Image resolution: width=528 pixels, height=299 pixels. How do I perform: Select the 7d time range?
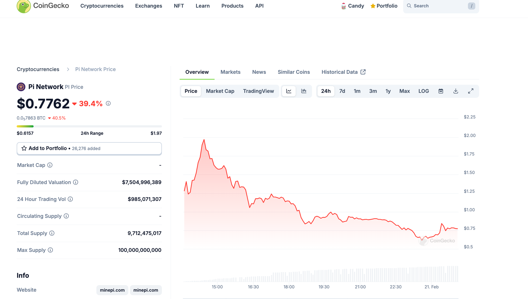tap(342, 91)
